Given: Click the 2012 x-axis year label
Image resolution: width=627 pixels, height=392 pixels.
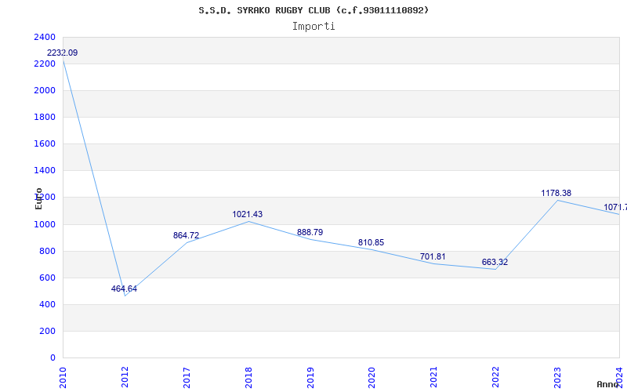Looking at the screenshot, I should pyautogui.click(x=125, y=377).
